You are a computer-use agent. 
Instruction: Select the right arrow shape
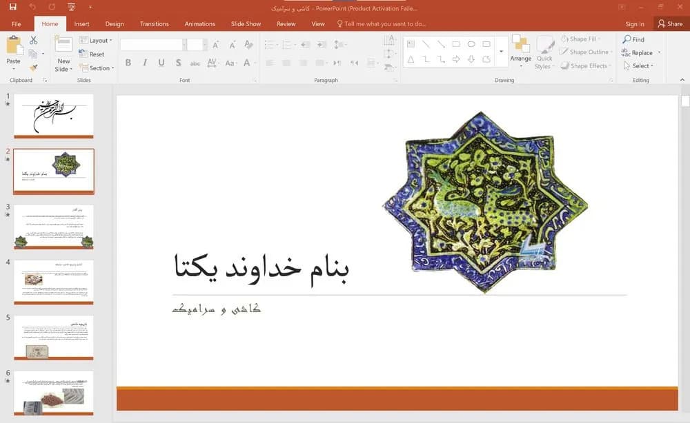(x=456, y=59)
